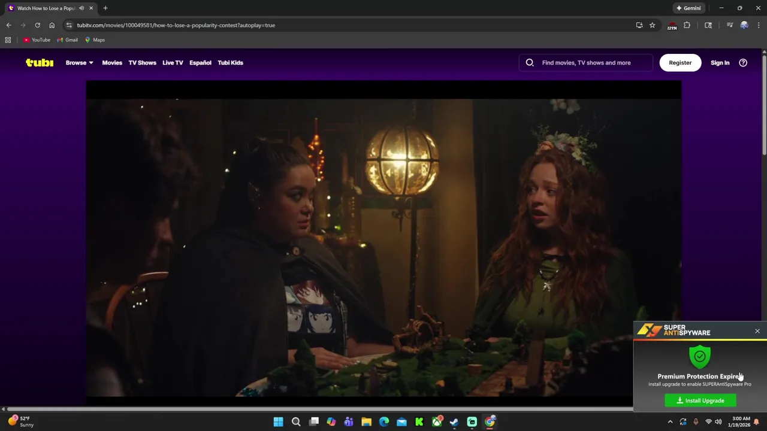Open Maps bookmark
The image size is (767, 431).
(x=95, y=40)
